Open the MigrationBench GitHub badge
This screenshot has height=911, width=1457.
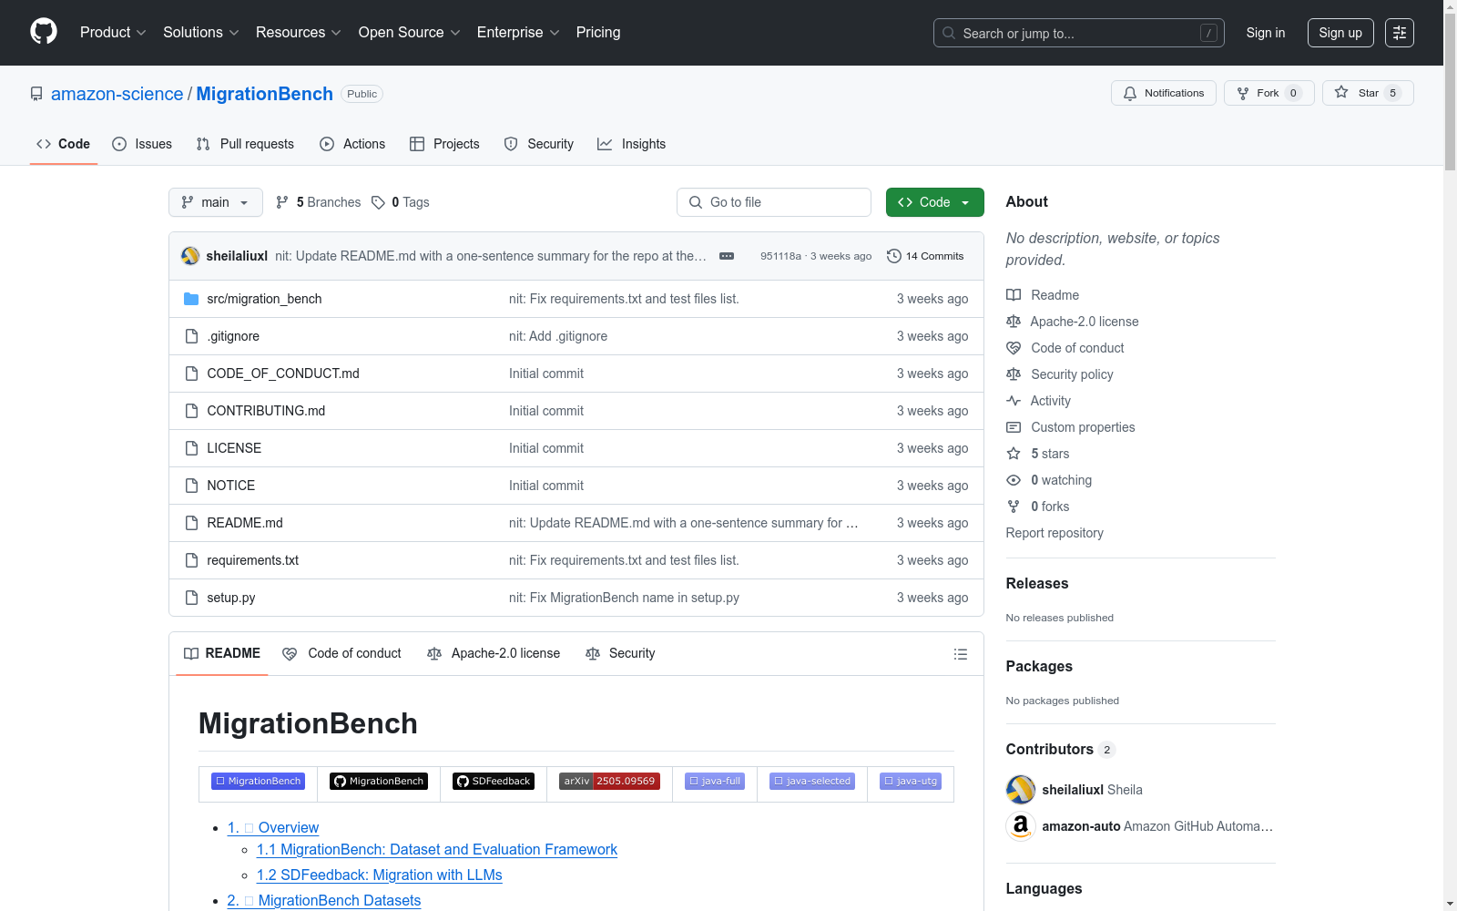click(379, 781)
